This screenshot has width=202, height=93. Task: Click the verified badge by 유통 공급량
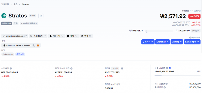(x=170, y=68)
